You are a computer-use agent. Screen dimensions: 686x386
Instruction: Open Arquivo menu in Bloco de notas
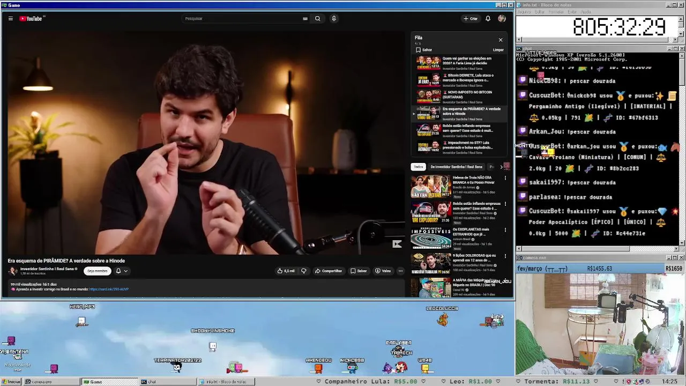(524, 12)
